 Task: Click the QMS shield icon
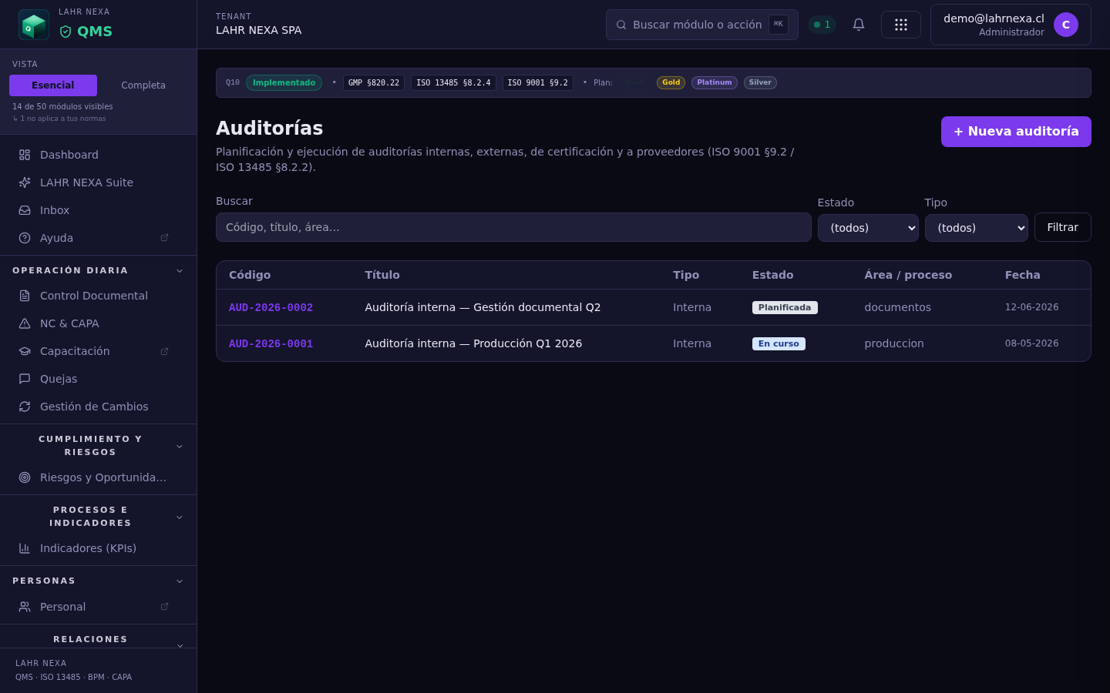pyautogui.click(x=66, y=32)
